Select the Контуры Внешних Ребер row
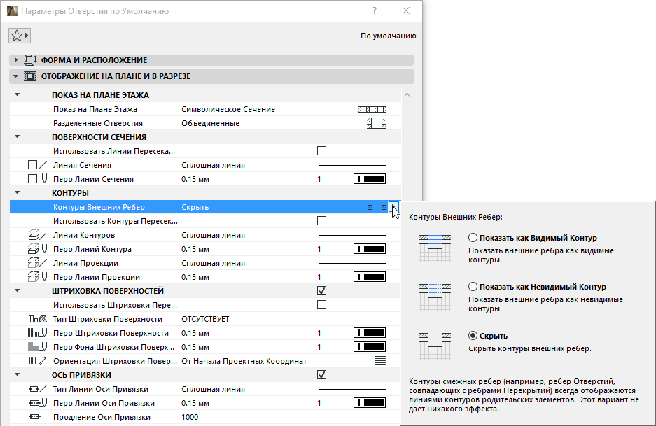 (x=205, y=207)
